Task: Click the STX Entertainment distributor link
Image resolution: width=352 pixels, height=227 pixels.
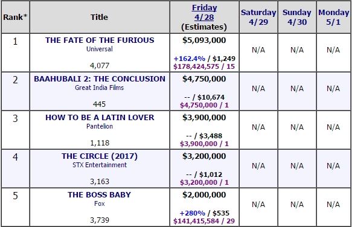Action: (x=100, y=165)
